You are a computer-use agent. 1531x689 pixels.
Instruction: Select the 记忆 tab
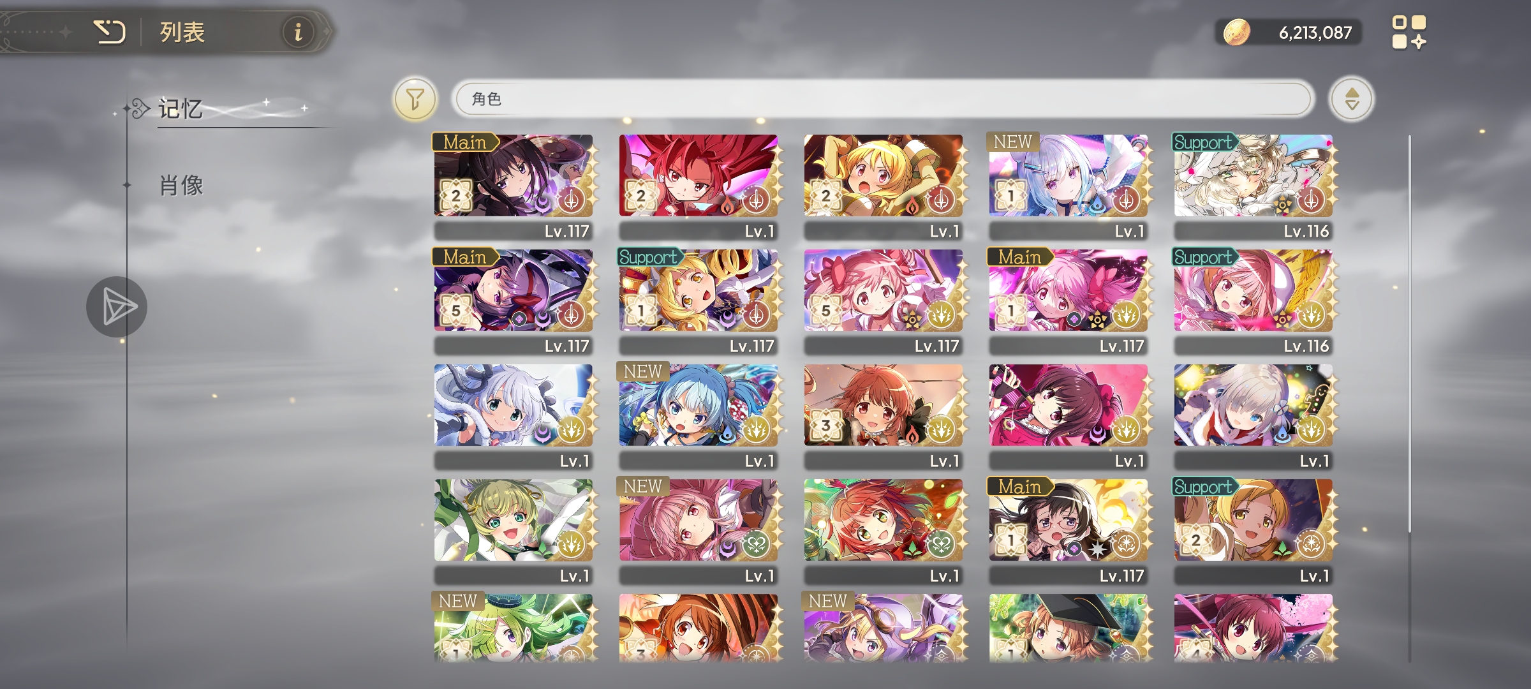[181, 109]
